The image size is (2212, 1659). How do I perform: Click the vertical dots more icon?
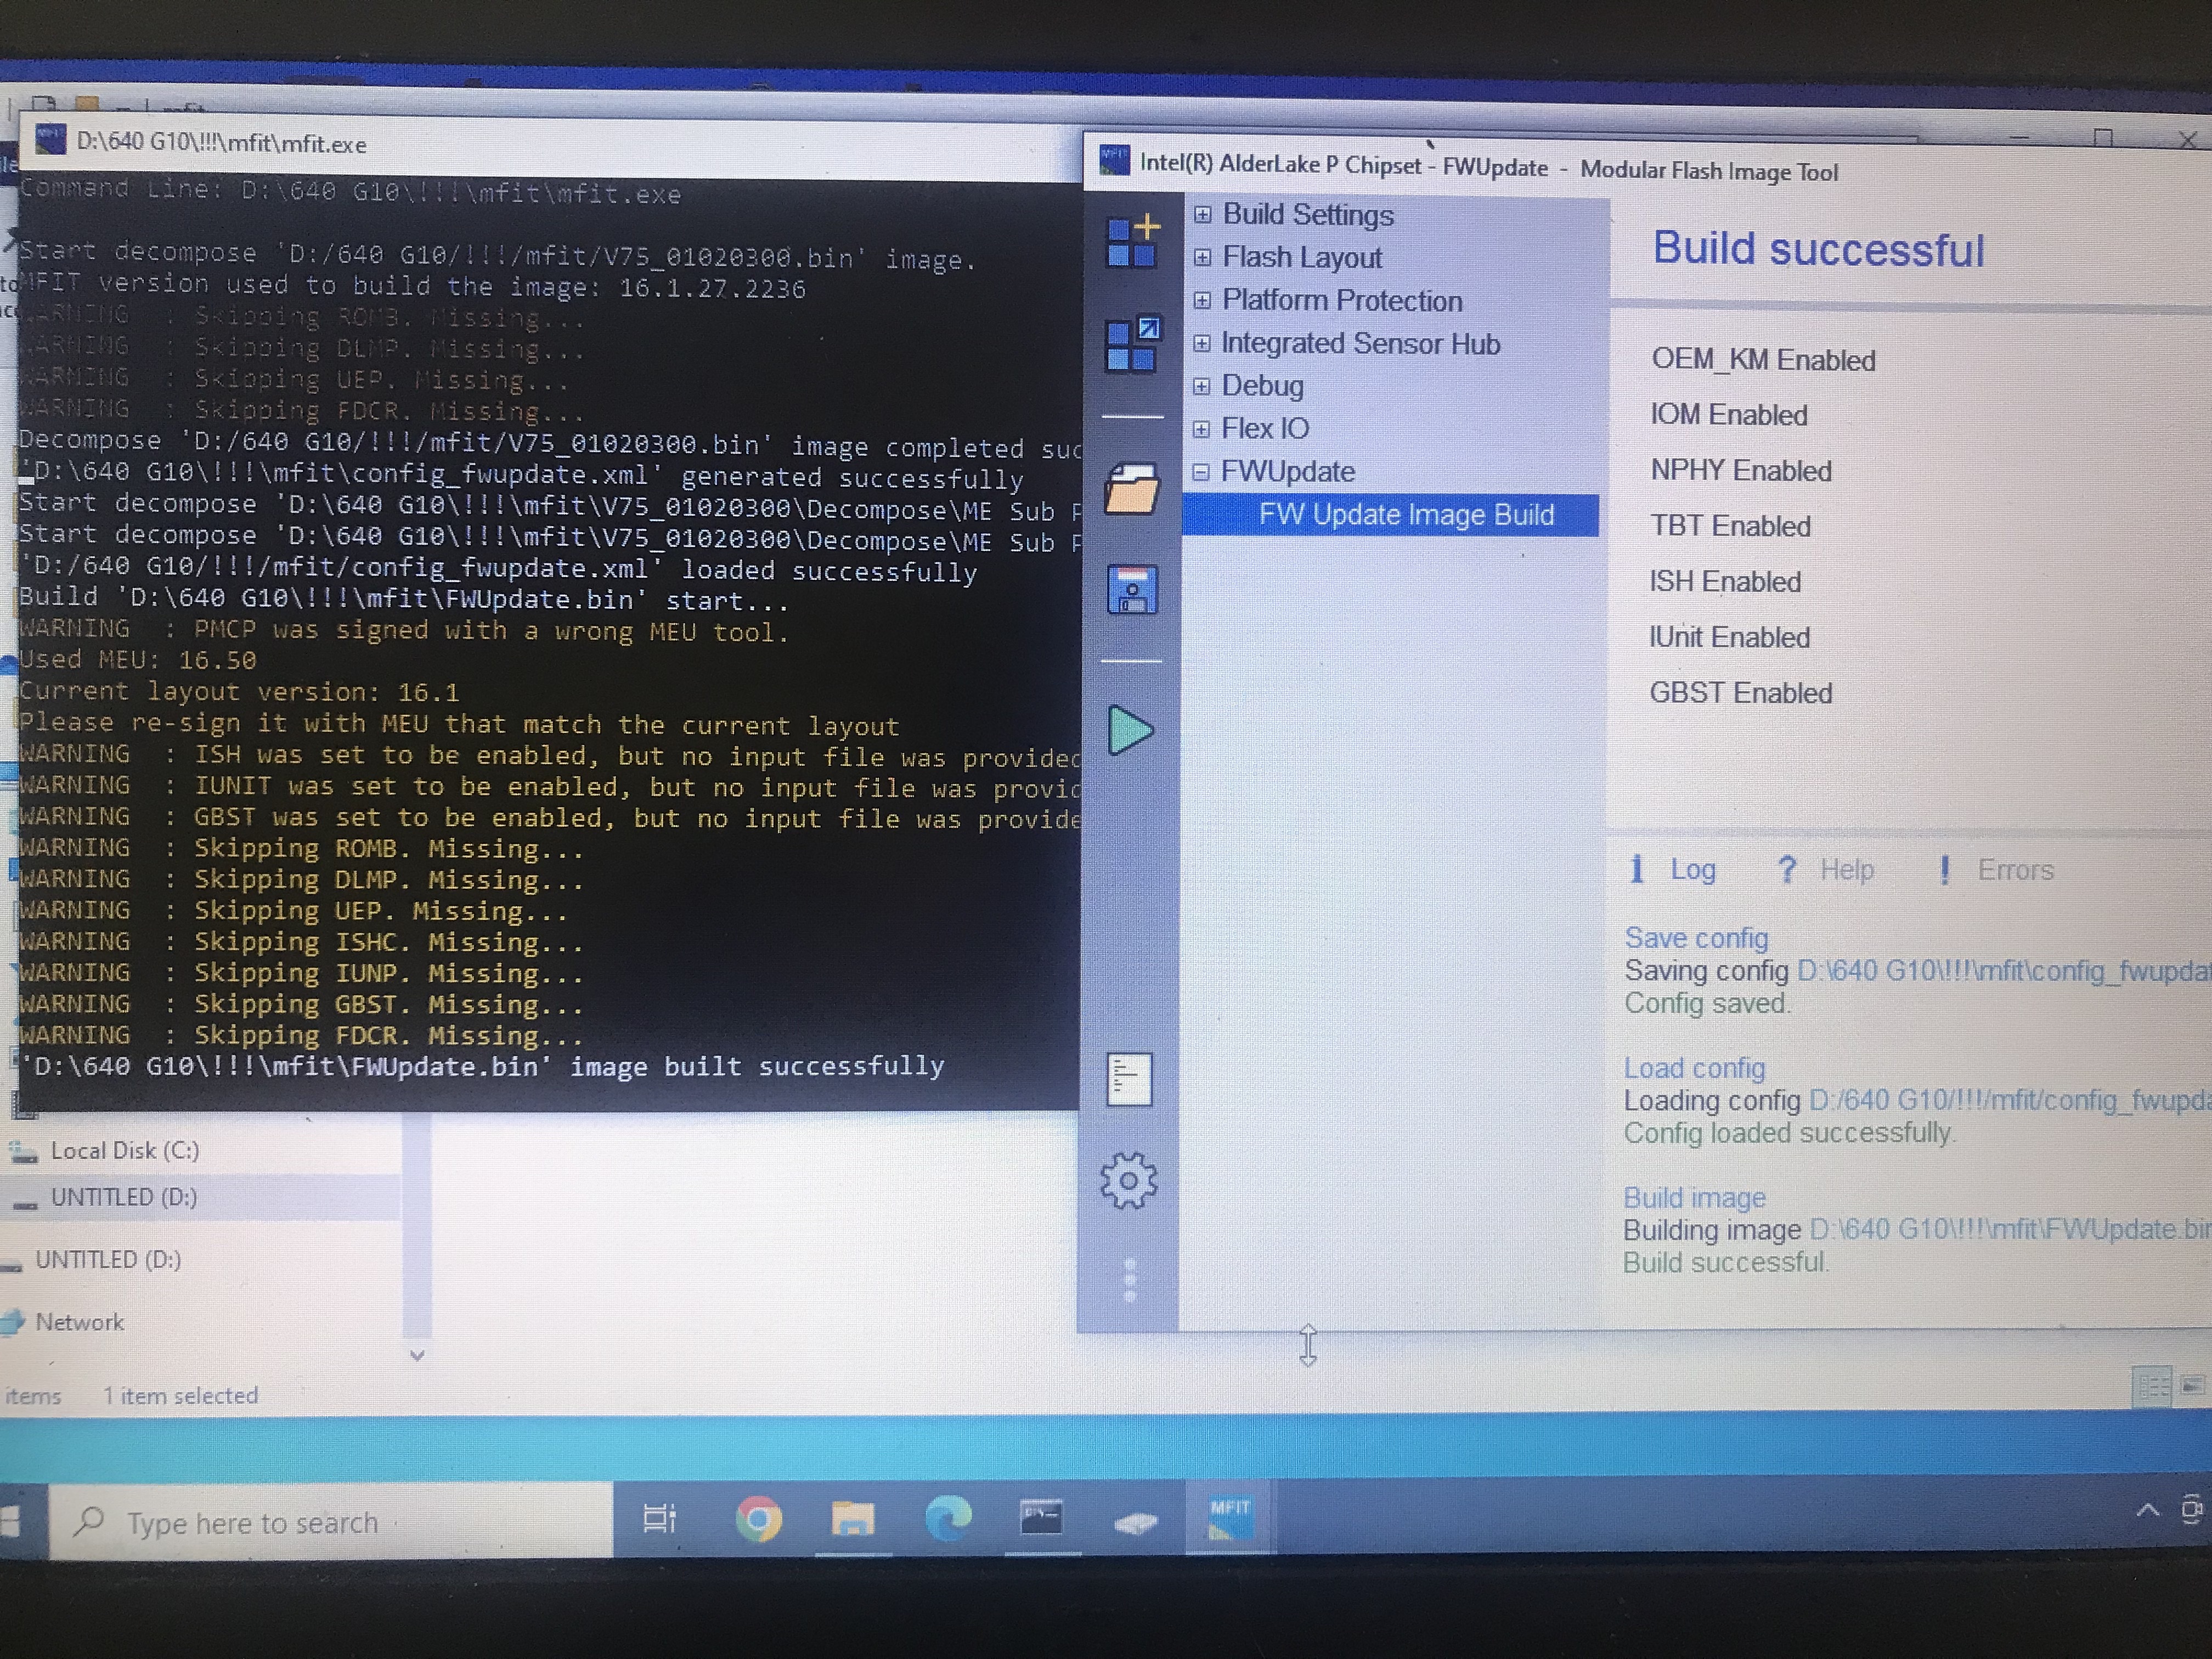coord(1129,1280)
